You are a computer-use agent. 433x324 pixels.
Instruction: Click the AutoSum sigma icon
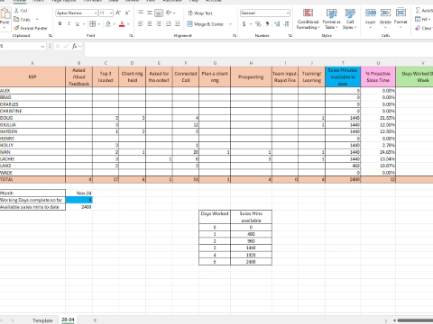pyautogui.click(x=418, y=10)
